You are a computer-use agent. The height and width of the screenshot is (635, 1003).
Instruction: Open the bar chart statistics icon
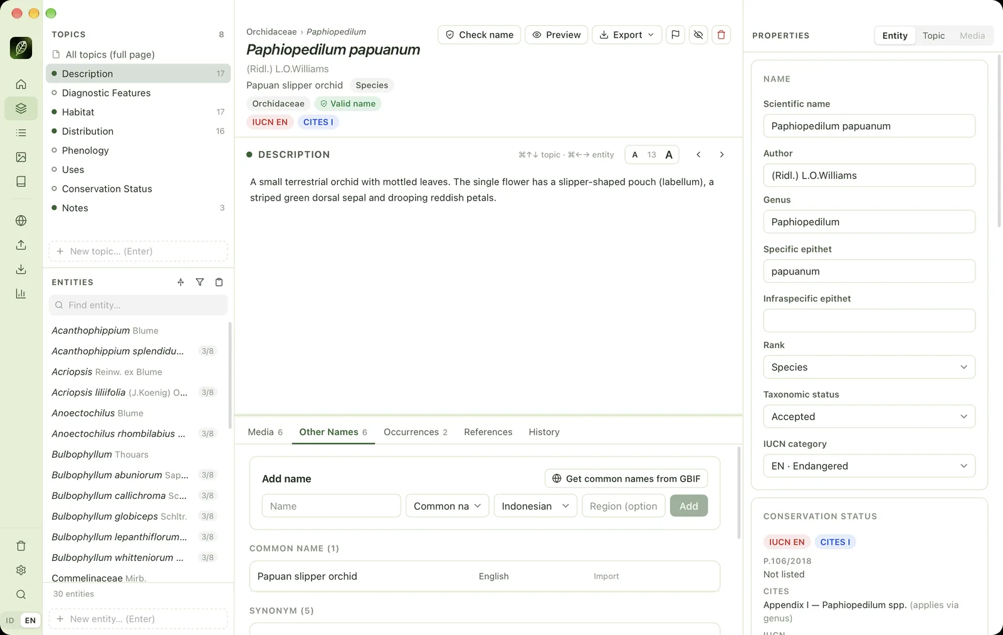(x=21, y=294)
